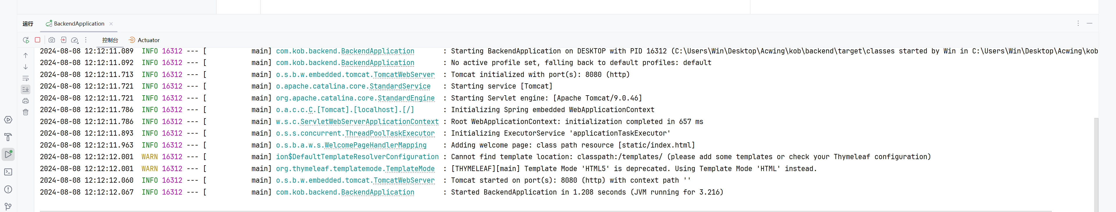
Task: Close the BackendApplication run tab
Action: point(111,24)
